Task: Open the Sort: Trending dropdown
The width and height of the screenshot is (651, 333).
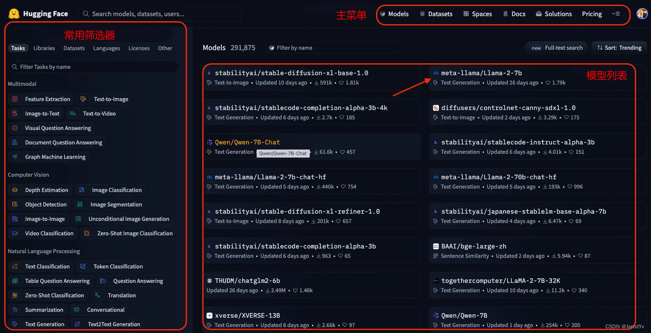Action: click(x=619, y=48)
